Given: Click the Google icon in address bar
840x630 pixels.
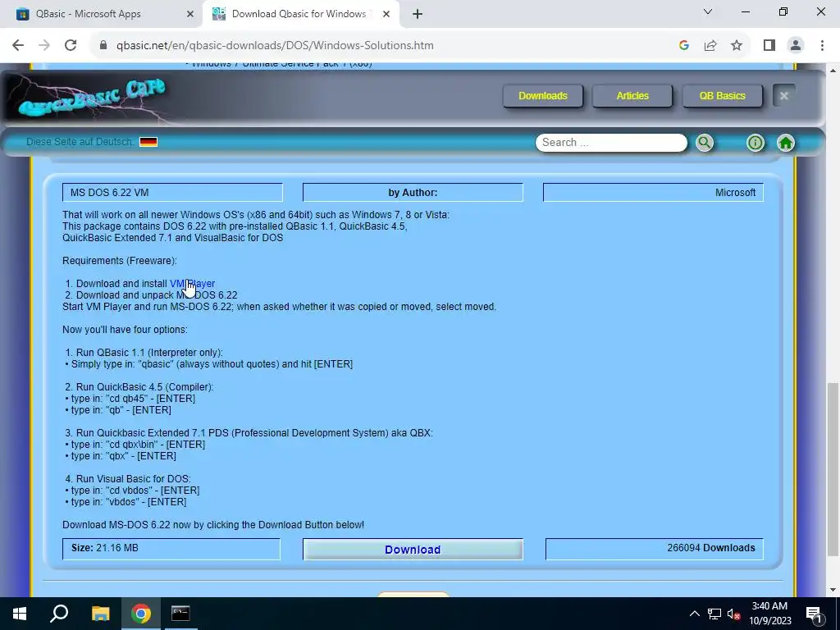Looking at the screenshot, I should click(x=683, y=46).
